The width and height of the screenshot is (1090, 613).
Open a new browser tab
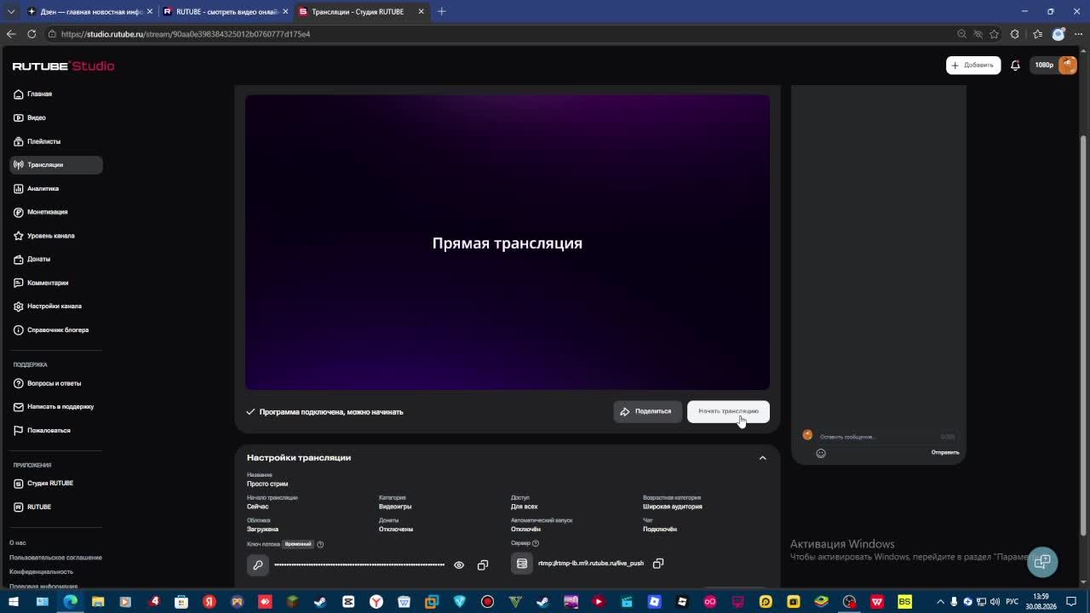(x=441, y=12)
